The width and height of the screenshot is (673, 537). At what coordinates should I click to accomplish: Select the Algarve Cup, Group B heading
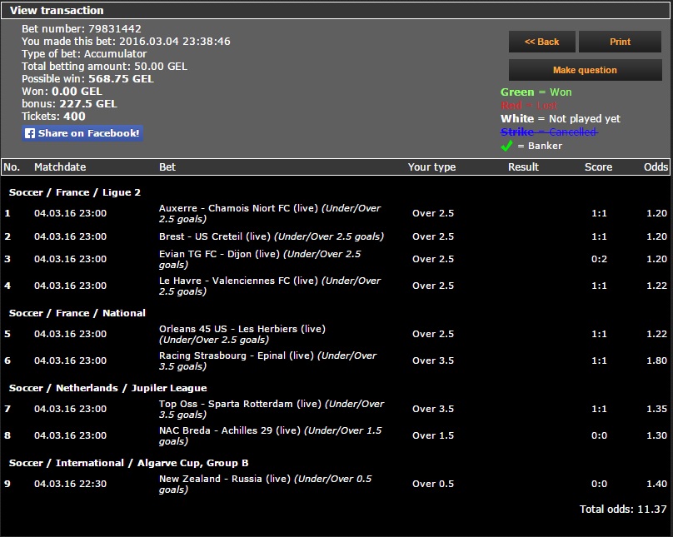click(129, 463)
